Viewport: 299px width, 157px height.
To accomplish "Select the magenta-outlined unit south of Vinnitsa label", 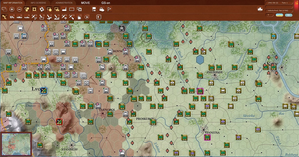I will 207,137.
